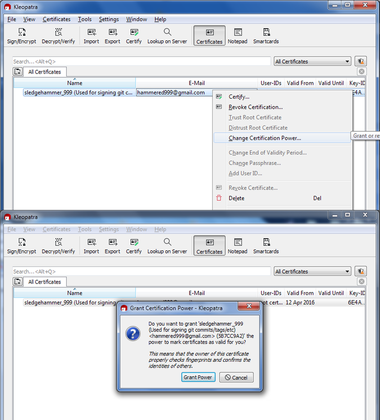Screen dimensions: 380x420
Task: Select Certificates view button in top window
Action: [209, 36]
